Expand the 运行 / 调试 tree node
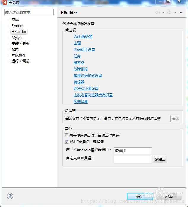This screenshot has width=188, height=207. [x=8, y=61]
